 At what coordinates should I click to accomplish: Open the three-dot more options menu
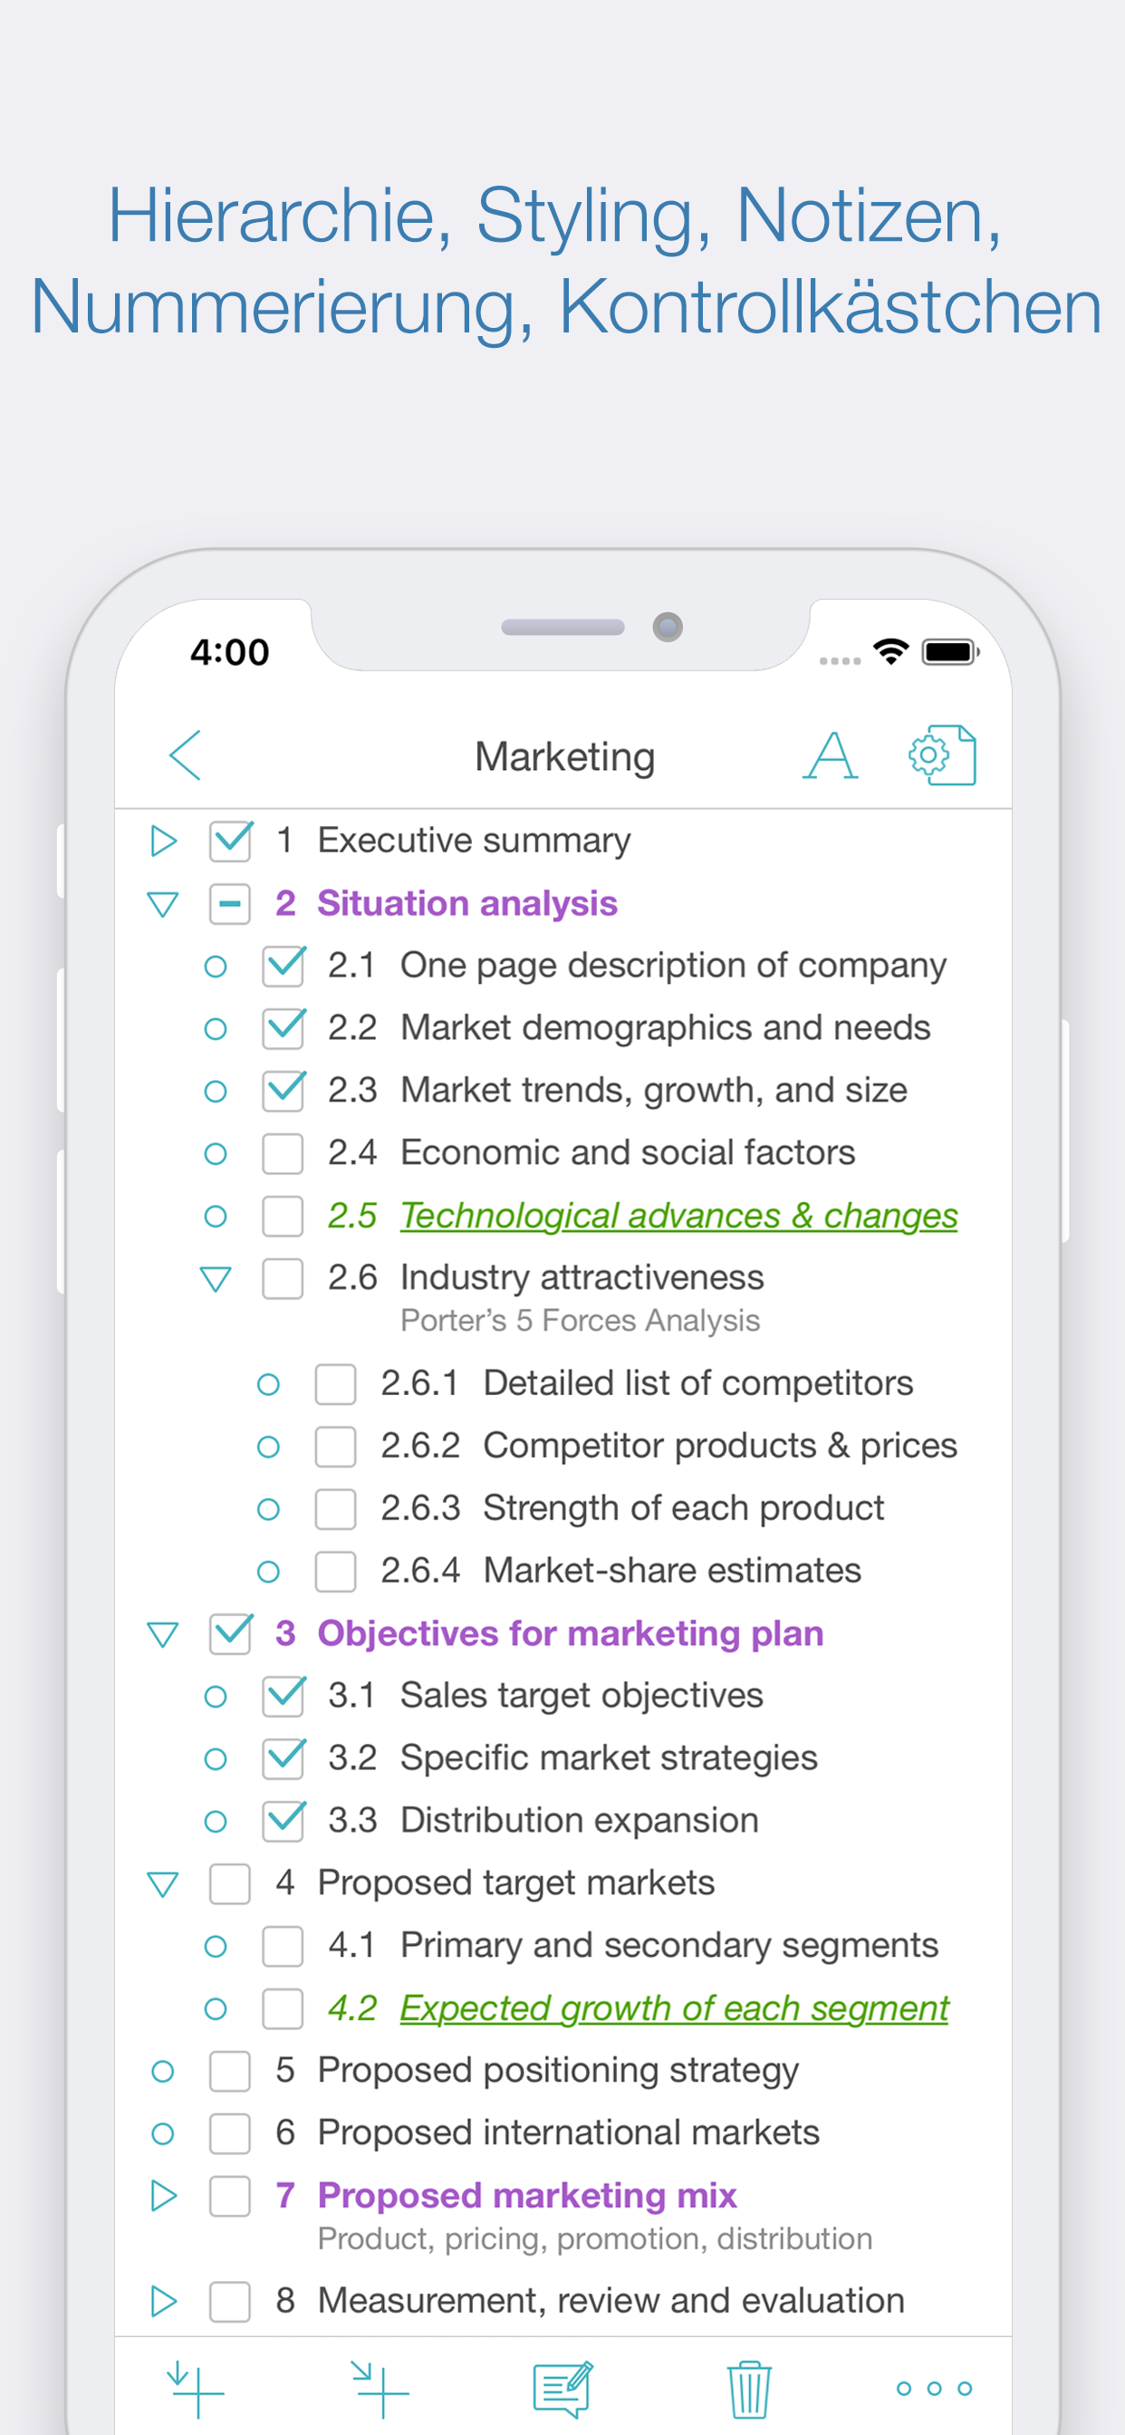pyautogui.click(x=933, y=2389)
